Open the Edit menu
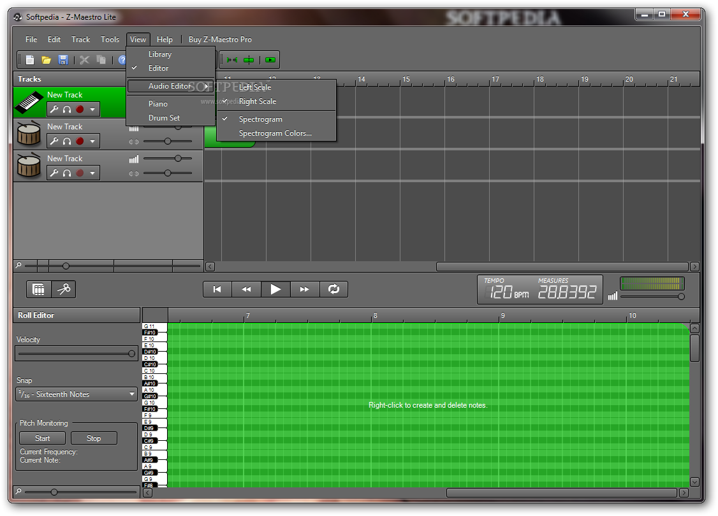Screen dimensions: 718x516 tap(54, 39)
